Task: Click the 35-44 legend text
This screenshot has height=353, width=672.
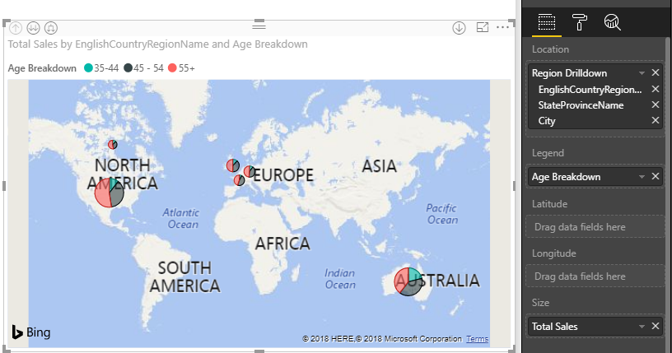Action: [106, 68]
